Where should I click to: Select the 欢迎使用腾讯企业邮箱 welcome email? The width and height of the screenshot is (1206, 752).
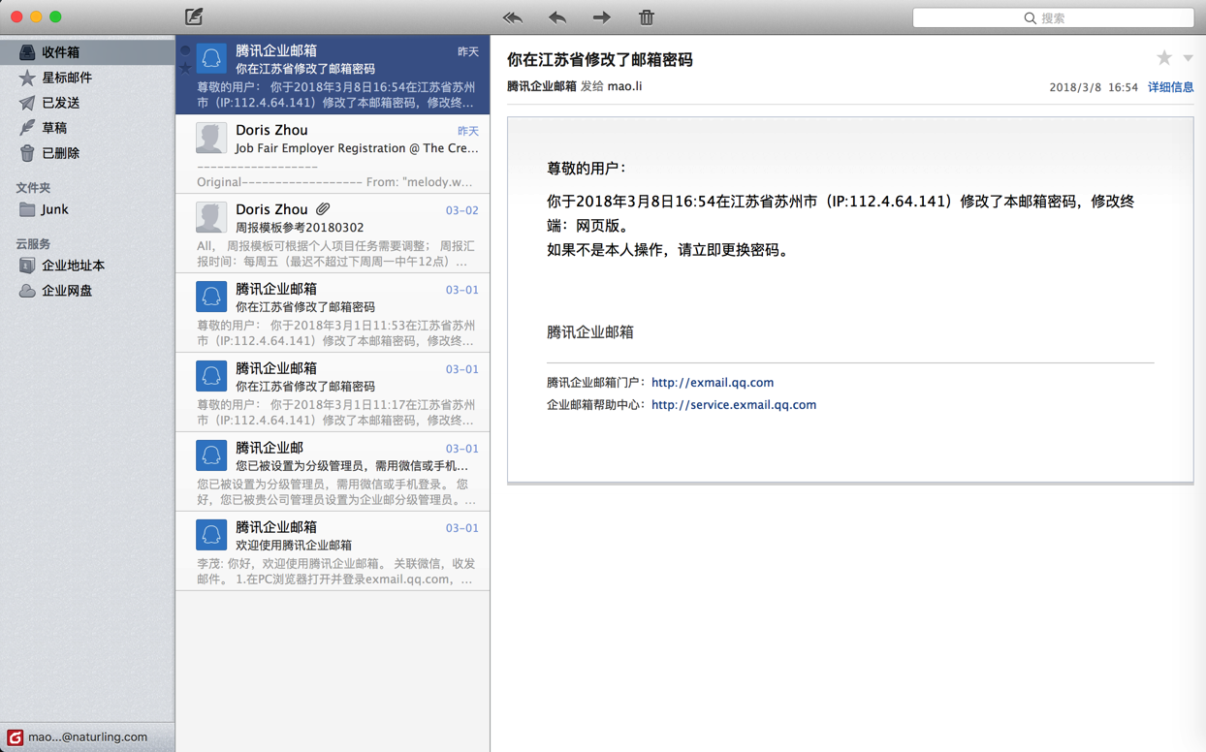pyautogui.click(x=333, y=551)
